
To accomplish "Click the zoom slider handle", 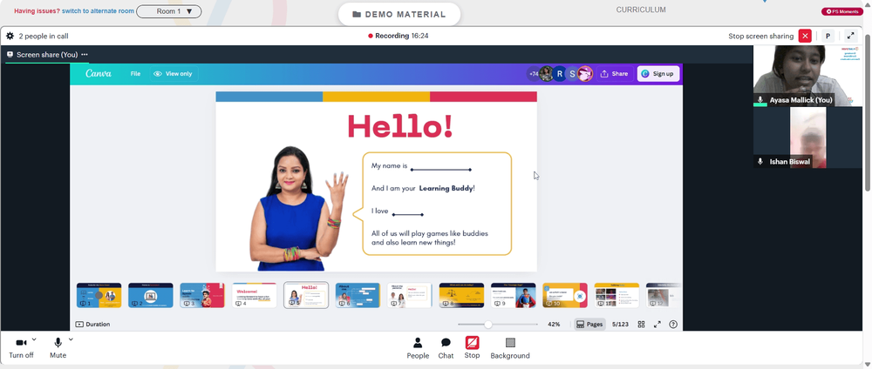I will [x=487, y=324].
